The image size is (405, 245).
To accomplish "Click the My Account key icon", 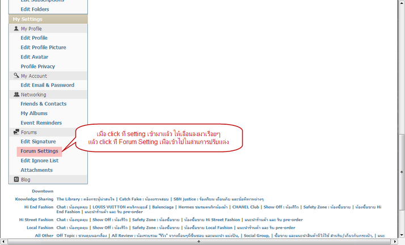I will point(16,75).
